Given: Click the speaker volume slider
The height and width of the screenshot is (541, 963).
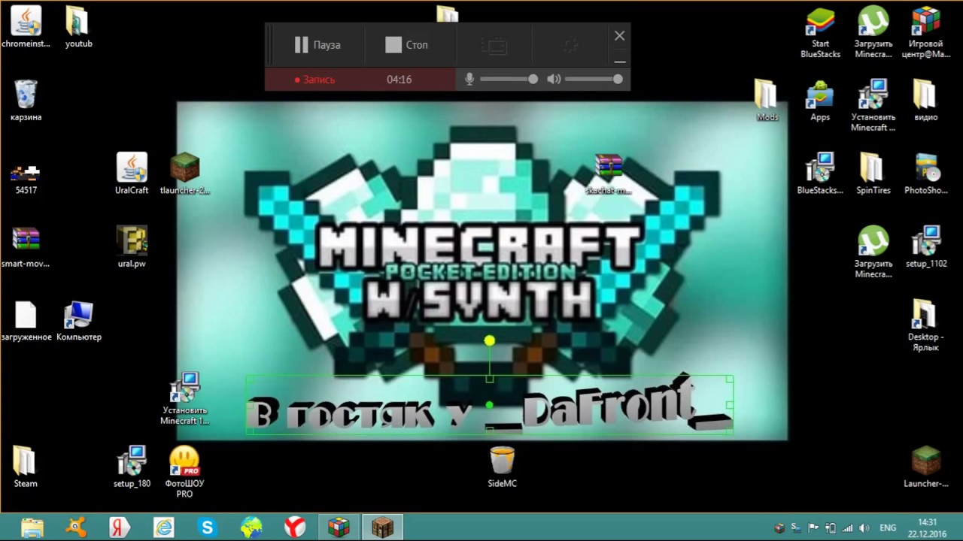Looking at the screenshot, I should tap(594, 79).
